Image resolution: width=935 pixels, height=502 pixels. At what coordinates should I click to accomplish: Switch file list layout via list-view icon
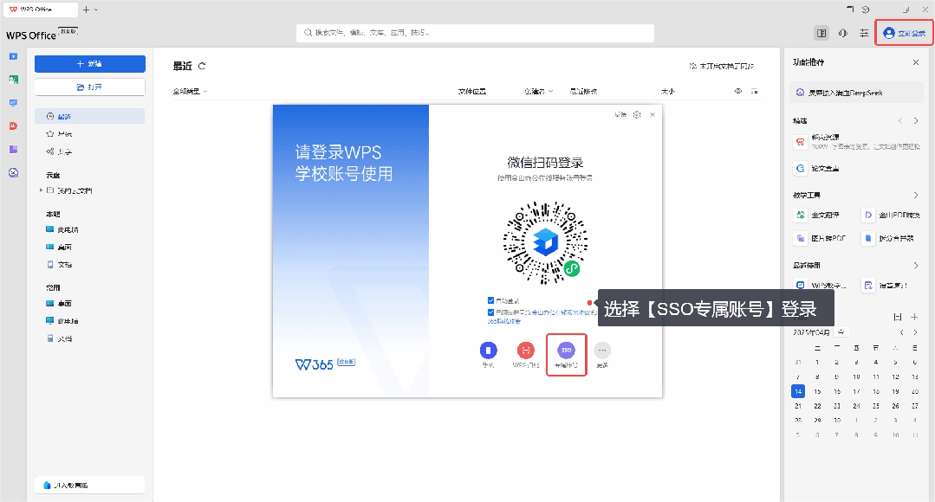click(754, 91)
